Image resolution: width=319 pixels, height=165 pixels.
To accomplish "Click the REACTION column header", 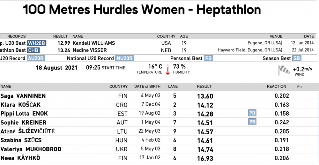I will [x=276, y=86].
